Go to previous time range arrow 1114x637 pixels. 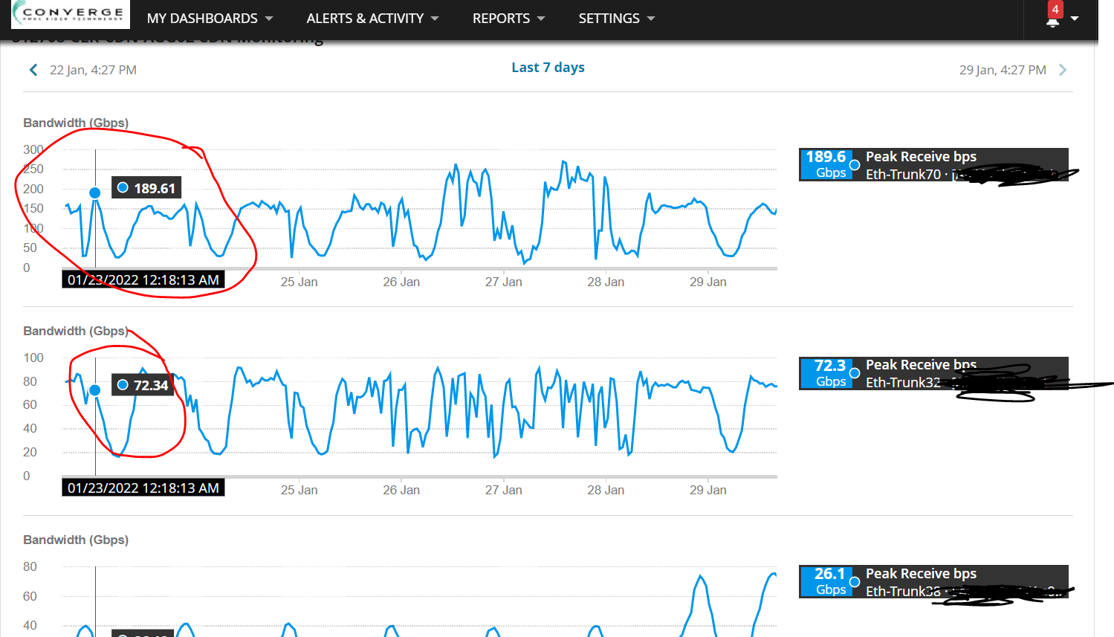pyautogui.click(x=33, y=70)
